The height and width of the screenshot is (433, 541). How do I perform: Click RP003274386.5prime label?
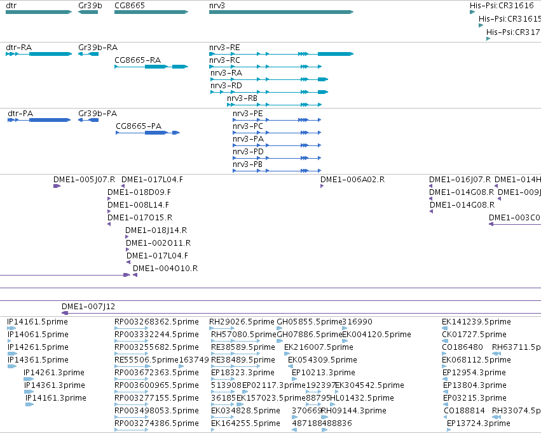pyautogui.click(x=156, y=423)
